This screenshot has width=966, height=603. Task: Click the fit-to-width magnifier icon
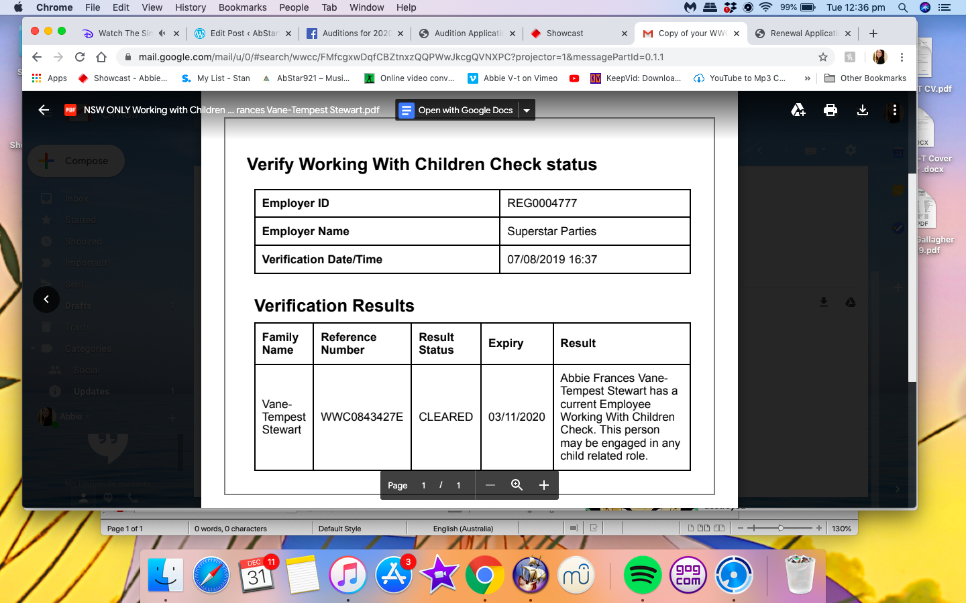pyautogui.click(x=517, y=485)
